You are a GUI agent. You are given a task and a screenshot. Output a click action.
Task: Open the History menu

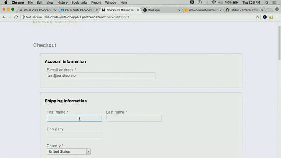tap(62, 2)
